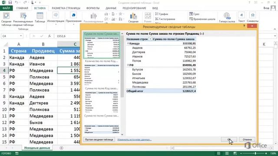Collapse the ribbon with the arrow
This screenshot has height=156, width=278.
pos(275,29)
